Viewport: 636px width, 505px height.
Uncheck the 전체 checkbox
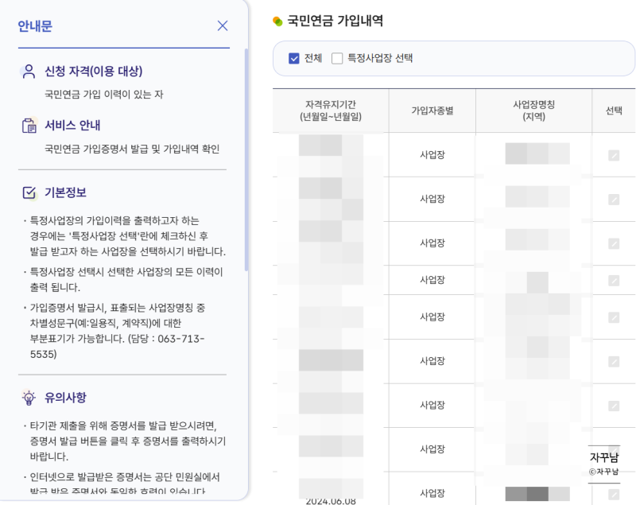coord(294,58)
